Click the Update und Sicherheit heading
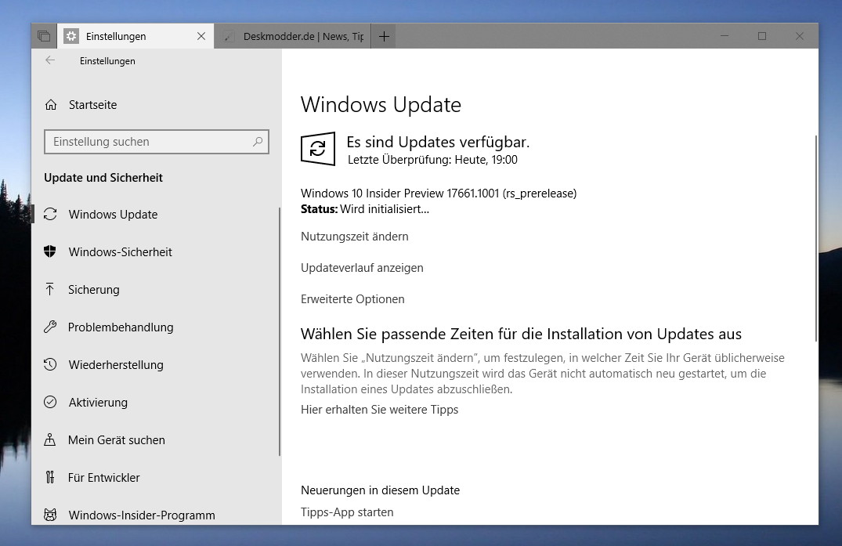The height and width of the screenshot is (546, 842). pos(103,178)
